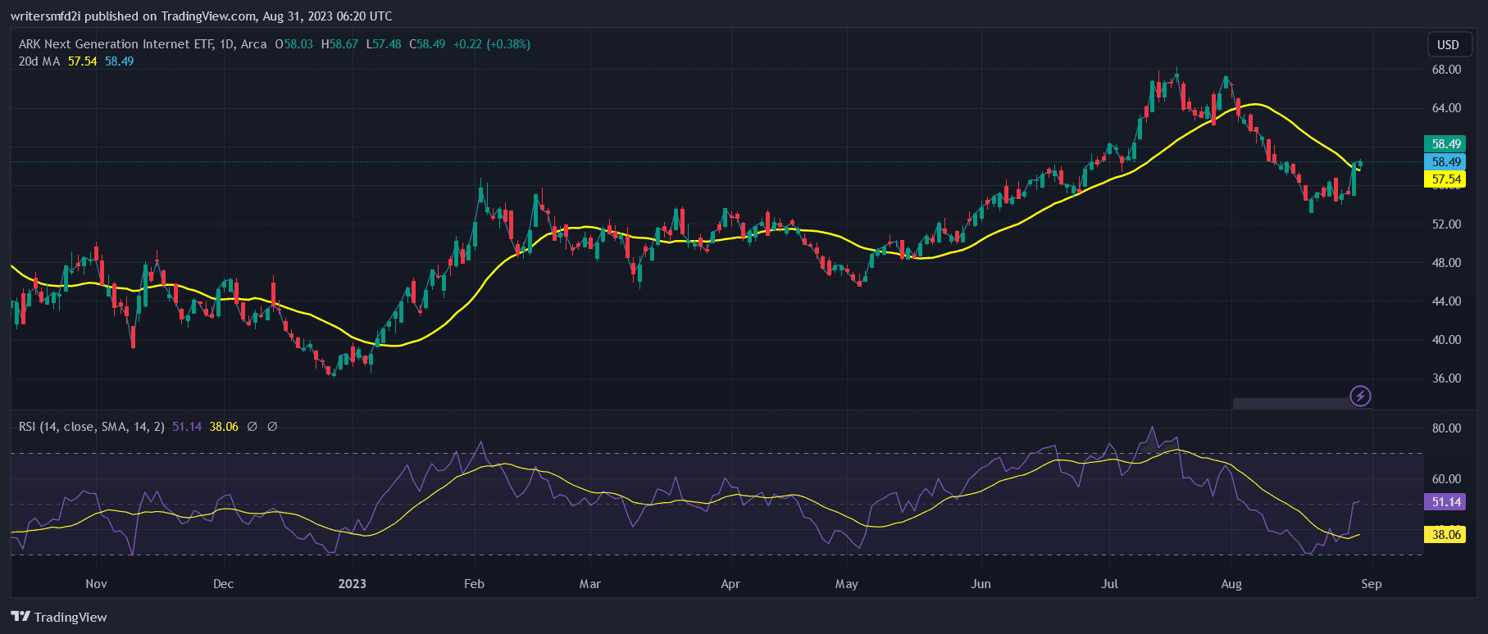Click the Feb label on time axis

coord(474,584)
